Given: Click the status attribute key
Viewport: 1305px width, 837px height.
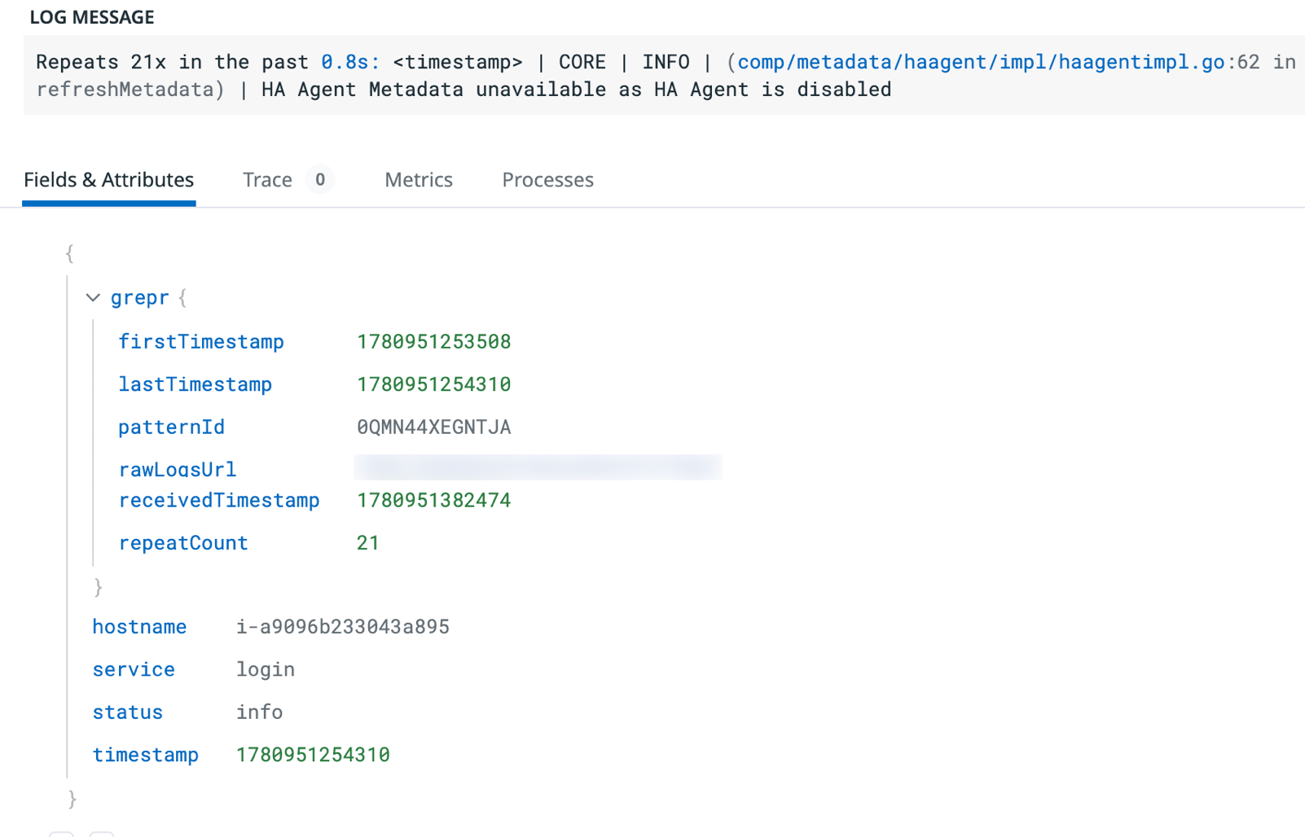Looking at the screenshot, I should [x=128, y=712].
